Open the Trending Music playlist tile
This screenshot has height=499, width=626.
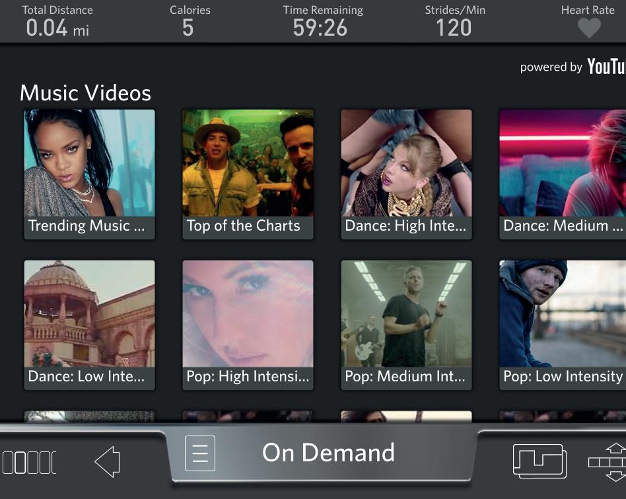[x=89, y=174]
